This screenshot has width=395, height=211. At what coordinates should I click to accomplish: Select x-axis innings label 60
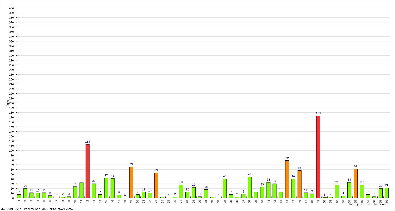[387, 201]
